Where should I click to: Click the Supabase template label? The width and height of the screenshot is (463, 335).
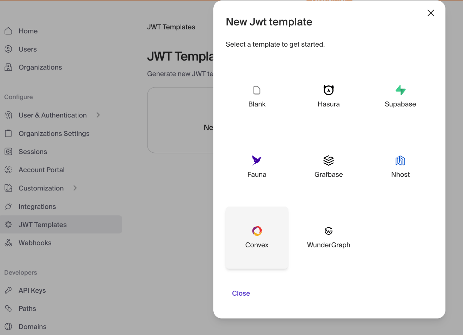pyautogui.click(x=400, y=104)
